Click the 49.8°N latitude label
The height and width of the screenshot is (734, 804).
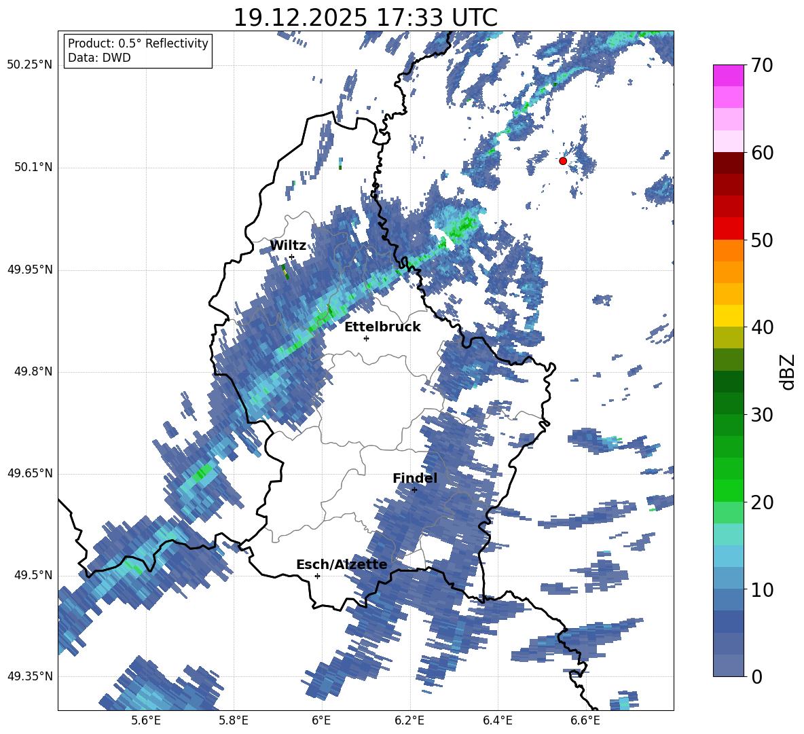pos(33,371)
